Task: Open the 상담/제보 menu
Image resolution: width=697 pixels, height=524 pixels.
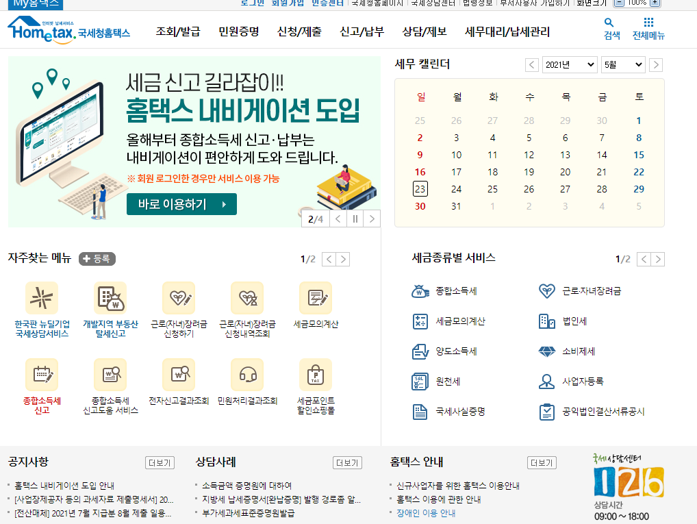Action: point(424,32)
